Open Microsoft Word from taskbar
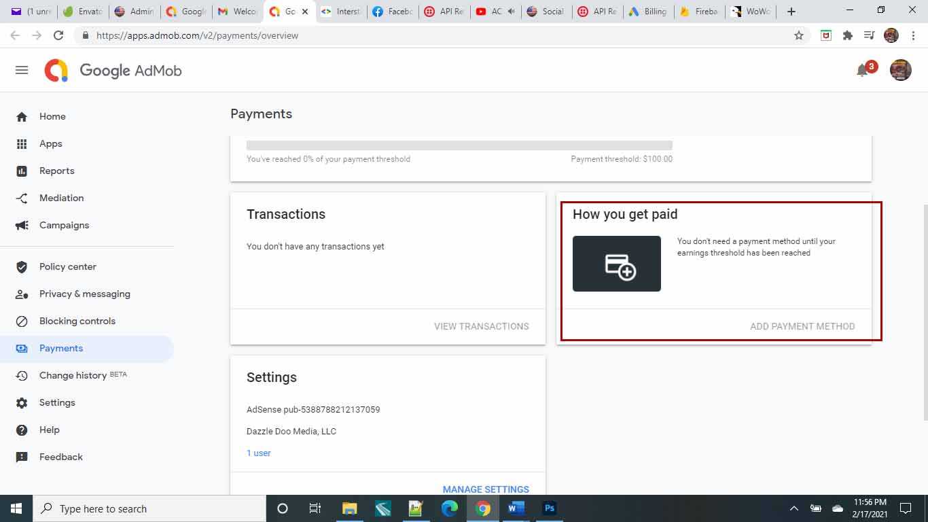Image resolution: width=928 pixels, height=522 pixels. point(516,508)
